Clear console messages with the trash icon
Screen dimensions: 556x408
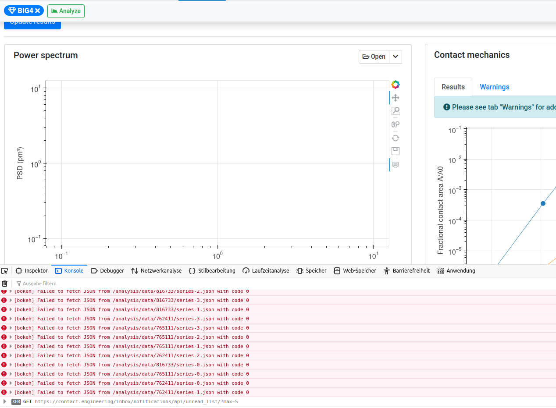(x=4, y=283)
